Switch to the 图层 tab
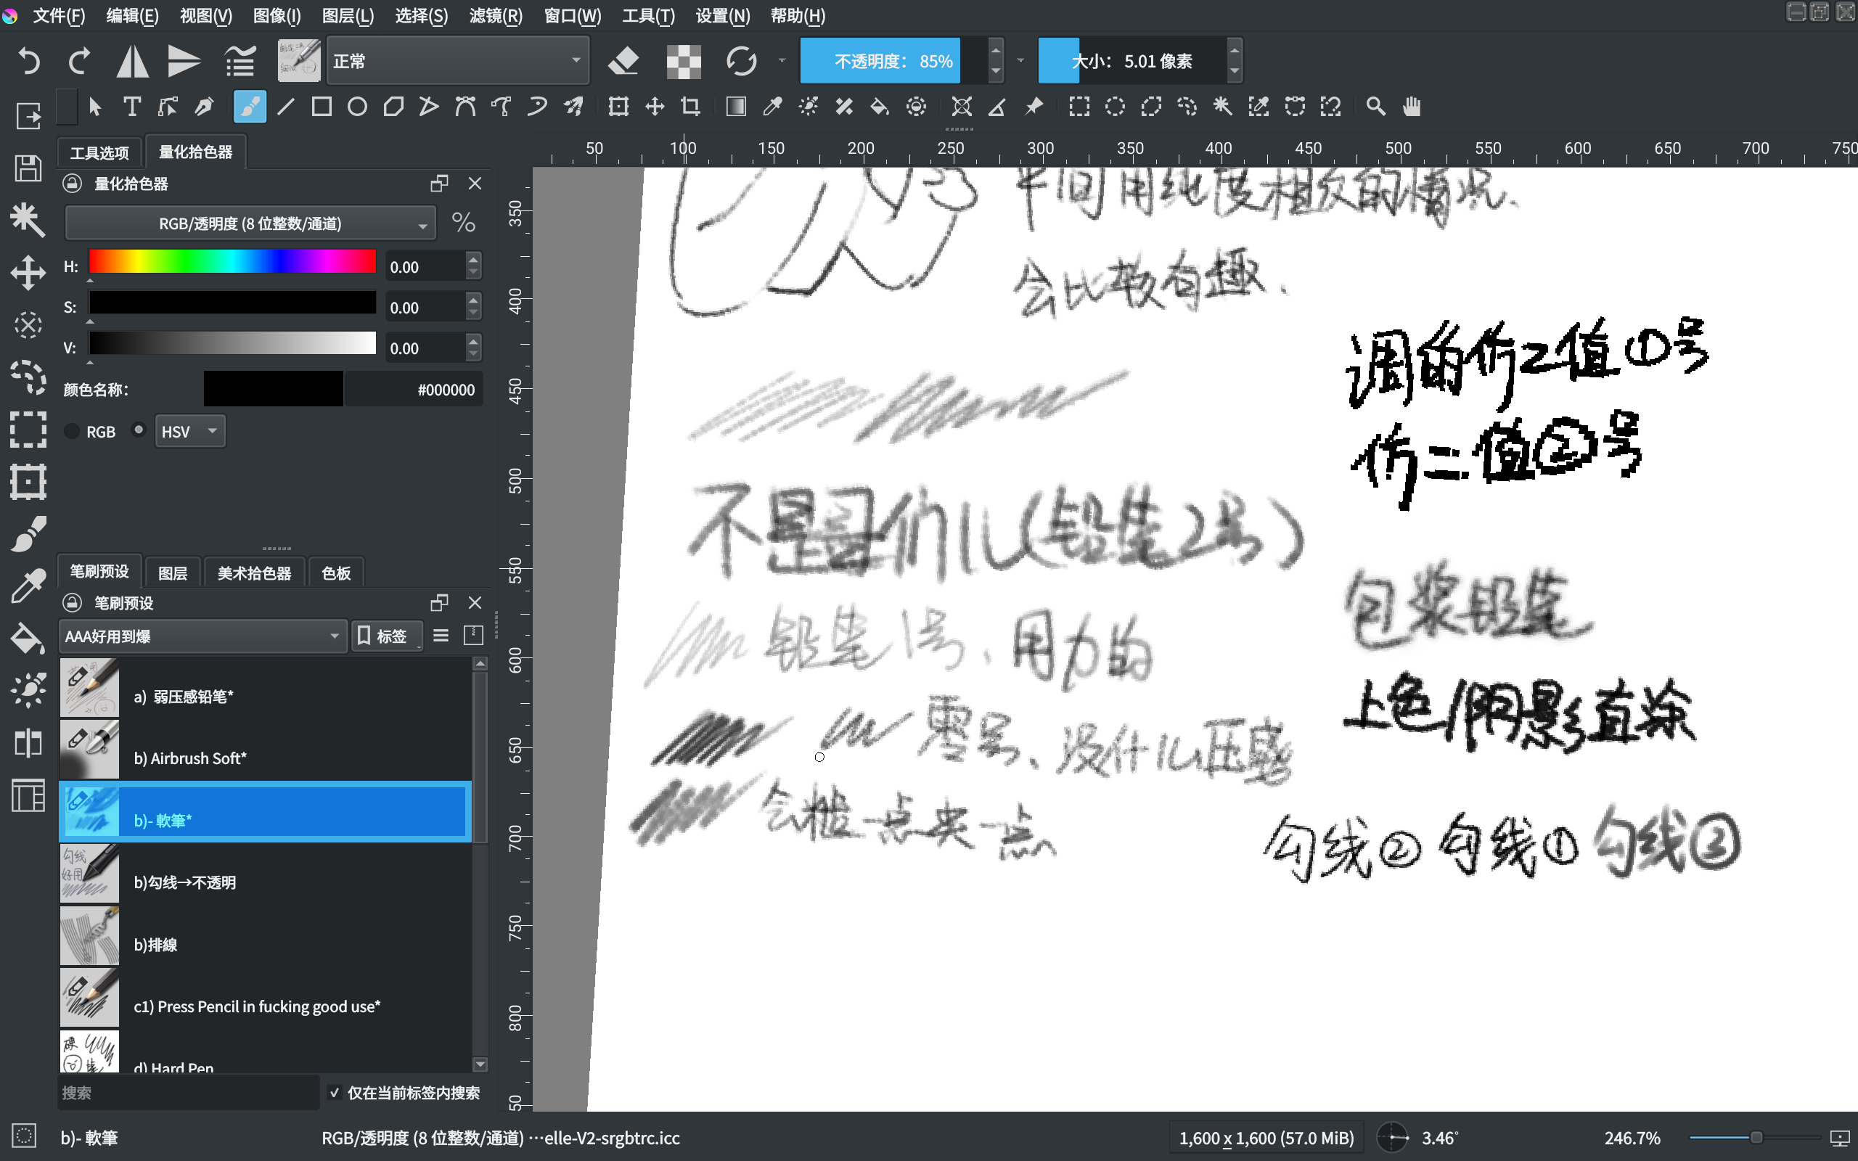This screenshot has height=1161, width=1858. coord(173,573)
